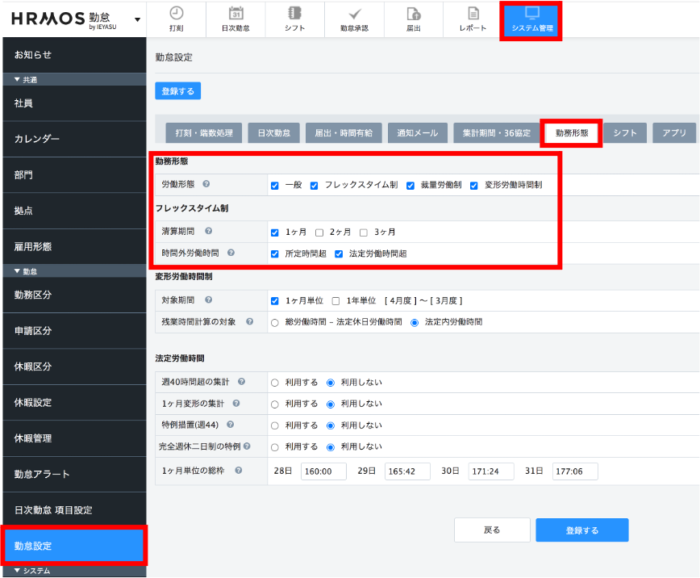Viewport: 700px width, 578px height.
Task: Toggle the 裁量労働制 checkbox
Action: (410, 186)
